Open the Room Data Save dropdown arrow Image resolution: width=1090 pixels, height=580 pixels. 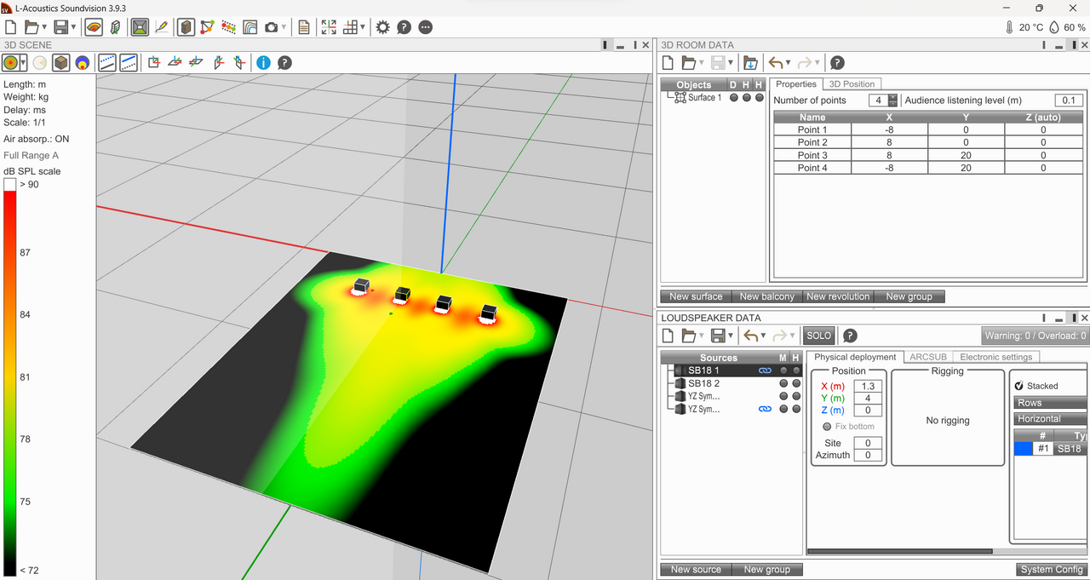tap(731, 62)
